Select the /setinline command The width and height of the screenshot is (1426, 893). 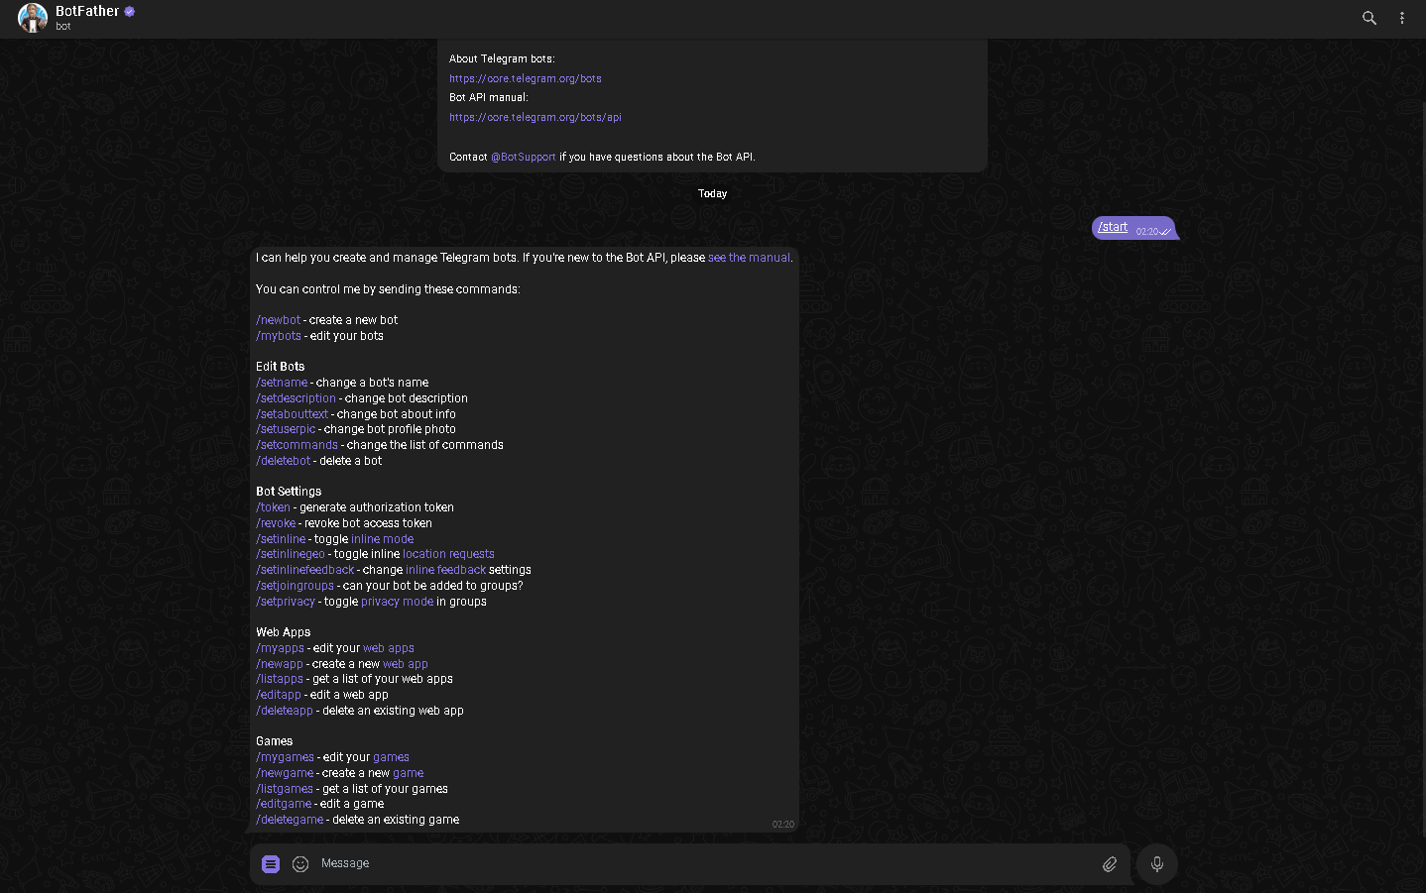[282, 539]
